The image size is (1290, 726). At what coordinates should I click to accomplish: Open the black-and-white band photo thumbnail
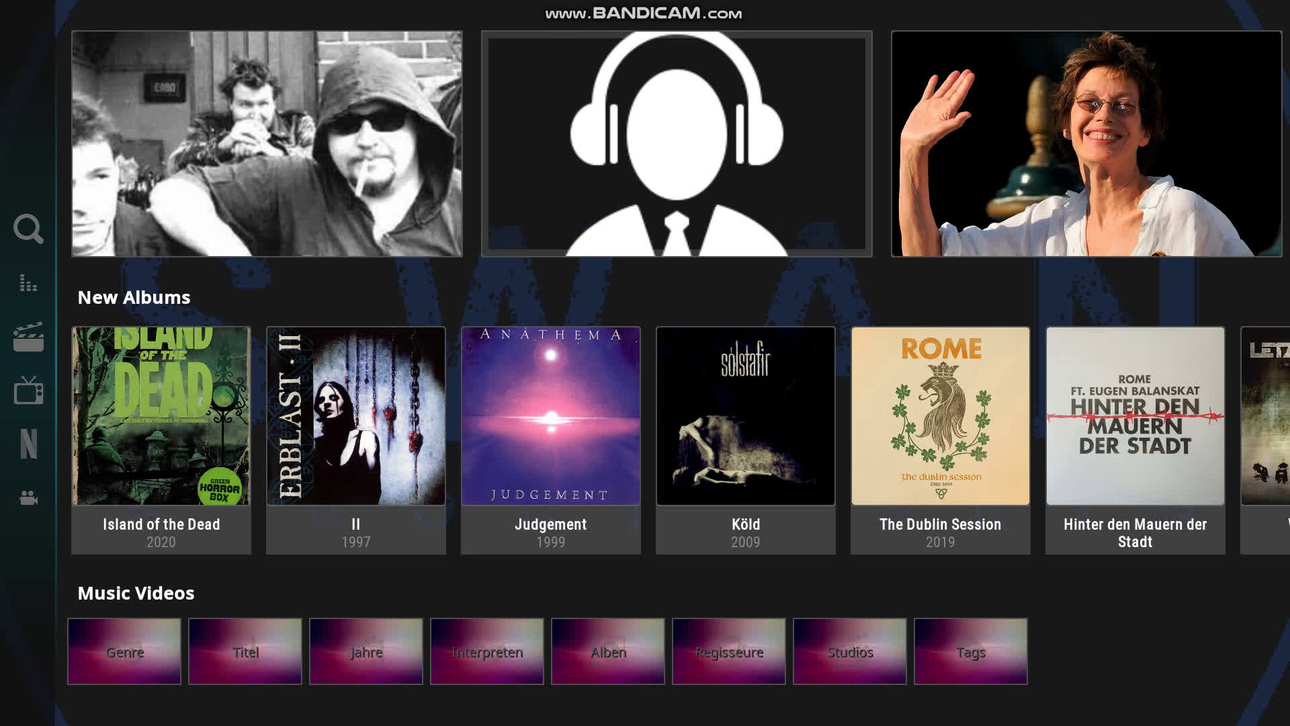point(267,143)
